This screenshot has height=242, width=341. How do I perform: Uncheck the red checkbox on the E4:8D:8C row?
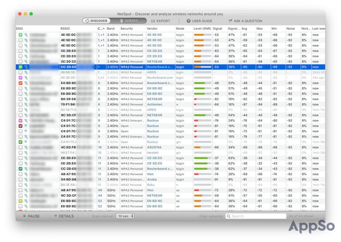(20, 83)
